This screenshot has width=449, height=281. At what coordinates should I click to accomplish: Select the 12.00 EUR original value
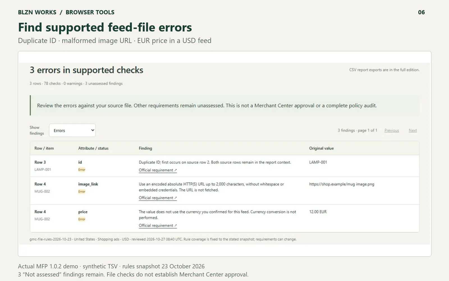coord(318,212)
